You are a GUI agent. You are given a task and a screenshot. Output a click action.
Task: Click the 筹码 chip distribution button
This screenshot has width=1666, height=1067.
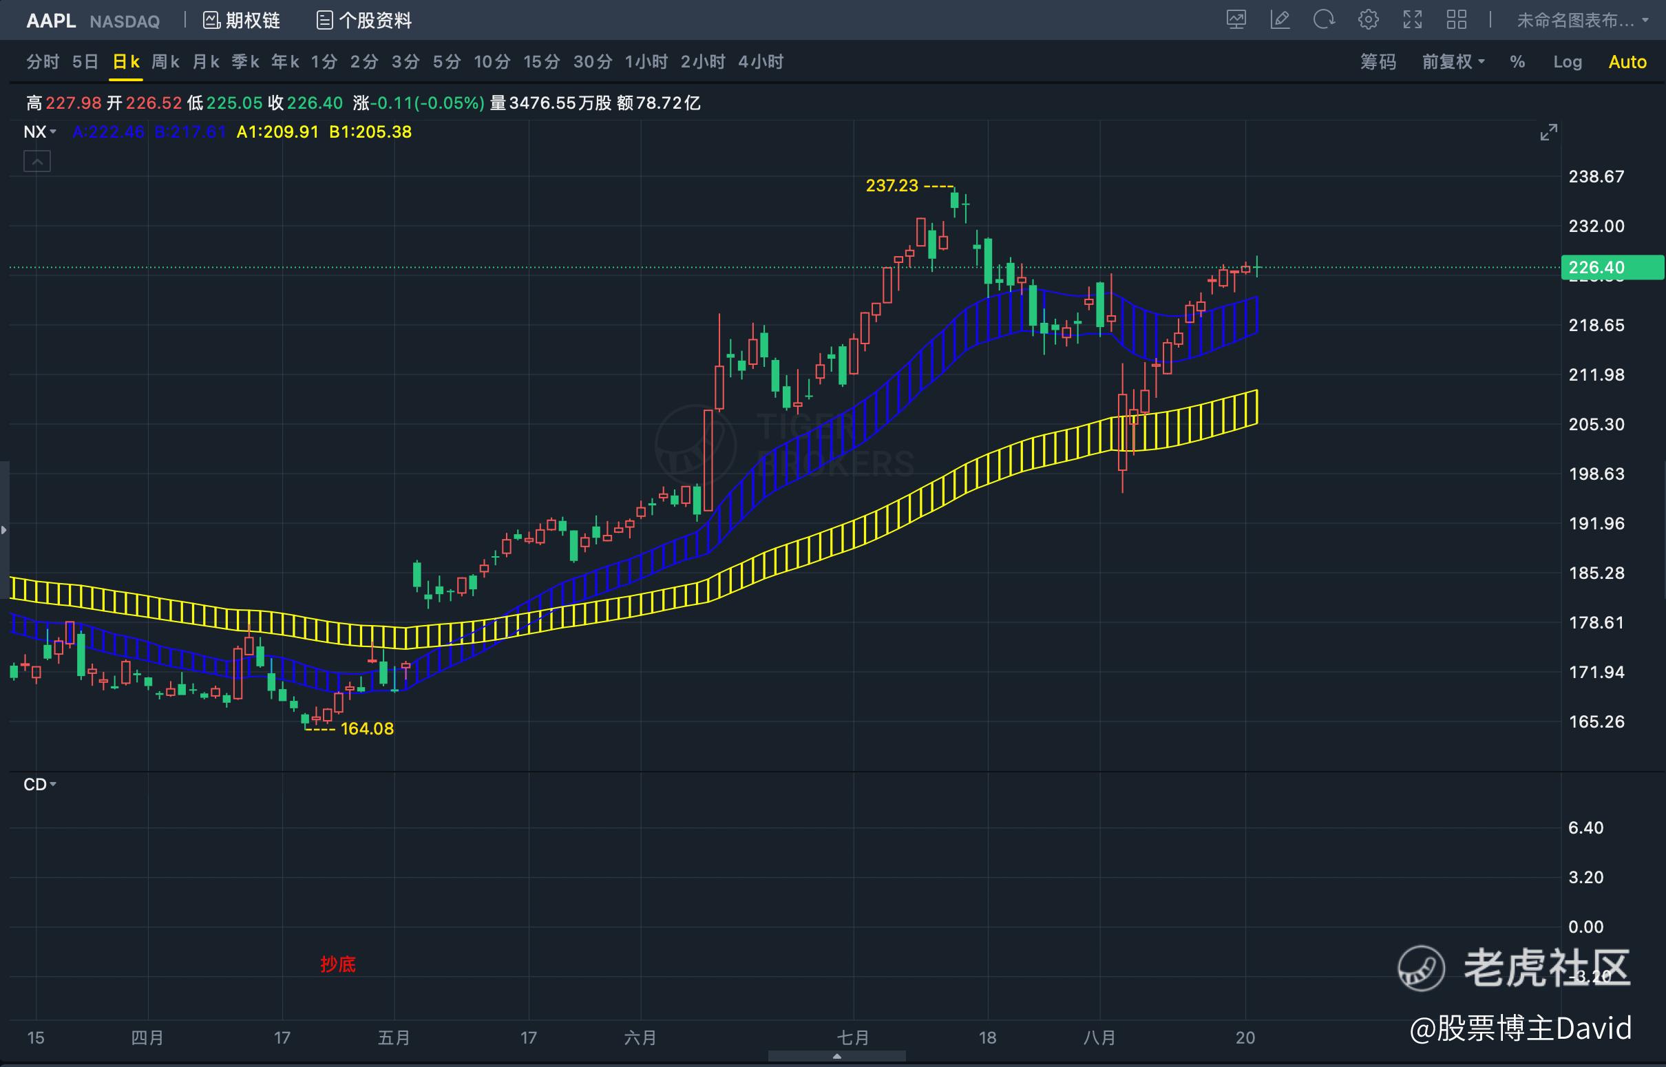pos(1377,62)
